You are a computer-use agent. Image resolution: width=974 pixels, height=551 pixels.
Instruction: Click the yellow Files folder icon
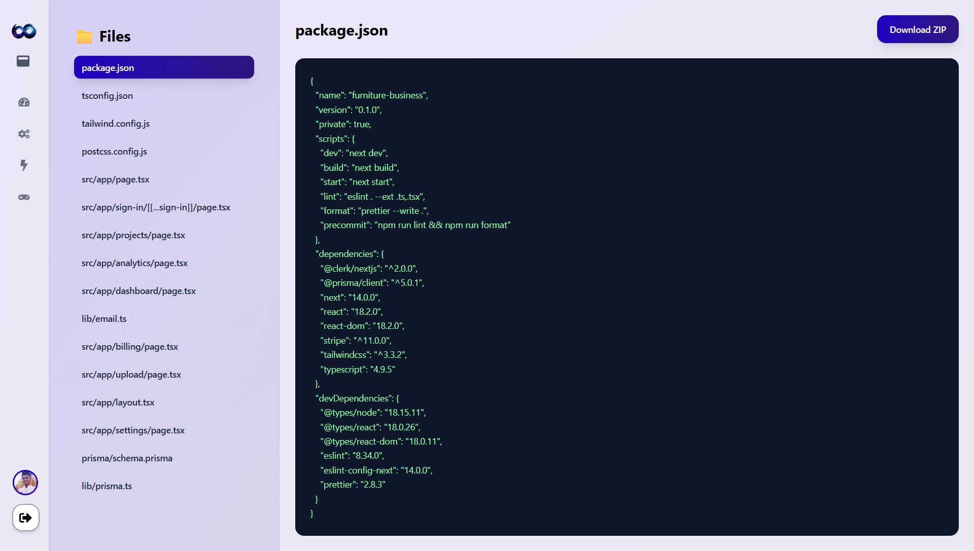[84, 36]
